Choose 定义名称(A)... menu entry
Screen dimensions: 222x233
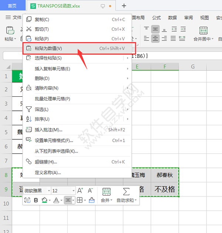tap(77, 173)
